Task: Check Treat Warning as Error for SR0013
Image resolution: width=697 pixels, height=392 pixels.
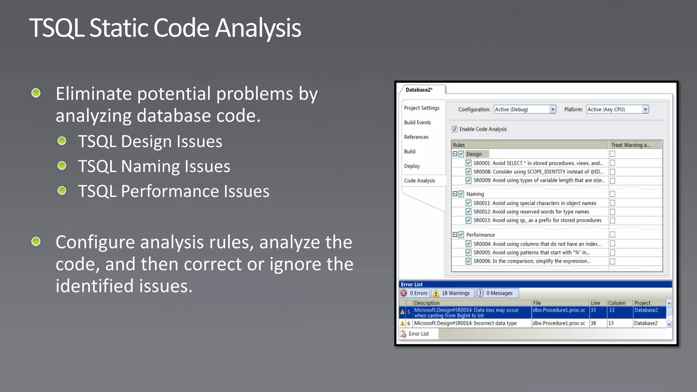Action: 612,220
